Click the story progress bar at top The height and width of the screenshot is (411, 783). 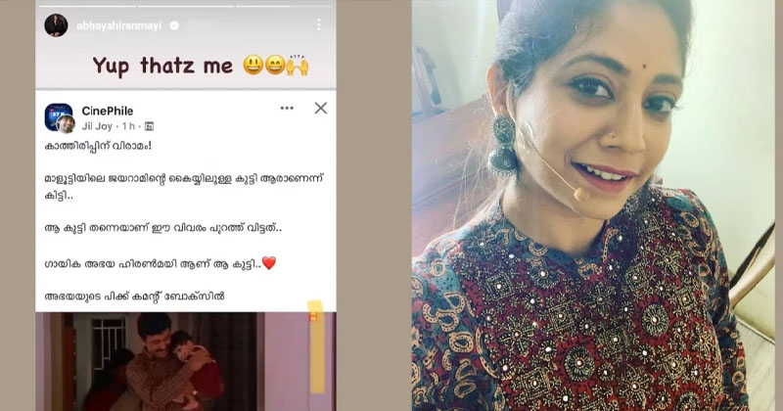coord(185,6)
